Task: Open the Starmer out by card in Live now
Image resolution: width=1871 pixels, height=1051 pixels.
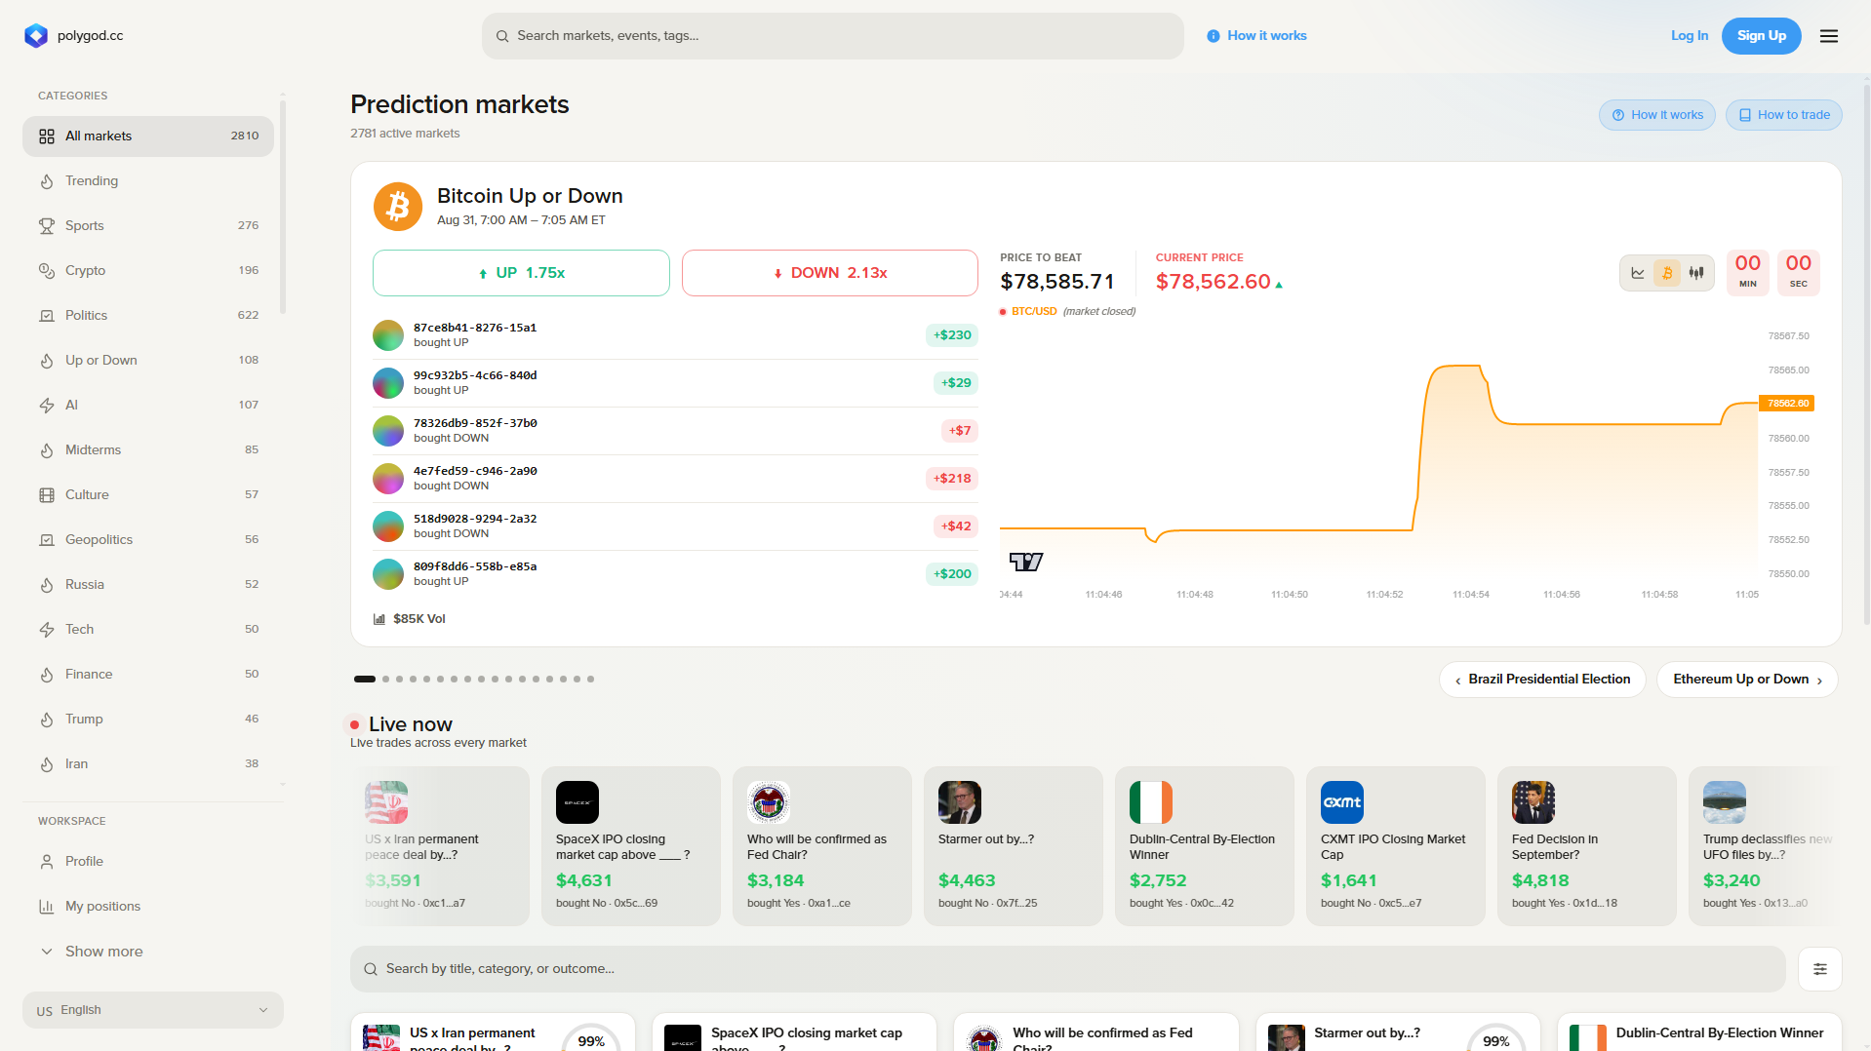Action: [x=1014, y=846]
